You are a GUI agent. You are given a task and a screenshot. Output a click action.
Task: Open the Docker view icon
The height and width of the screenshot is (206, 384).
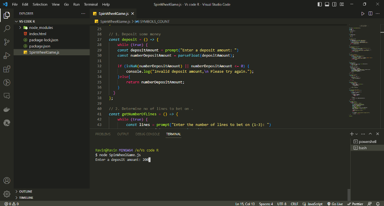[7, 109]
